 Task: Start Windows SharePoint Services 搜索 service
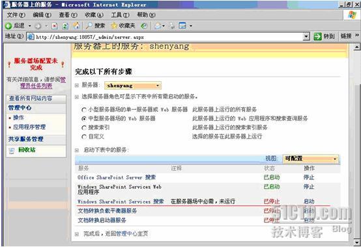(x=309, y=201)
